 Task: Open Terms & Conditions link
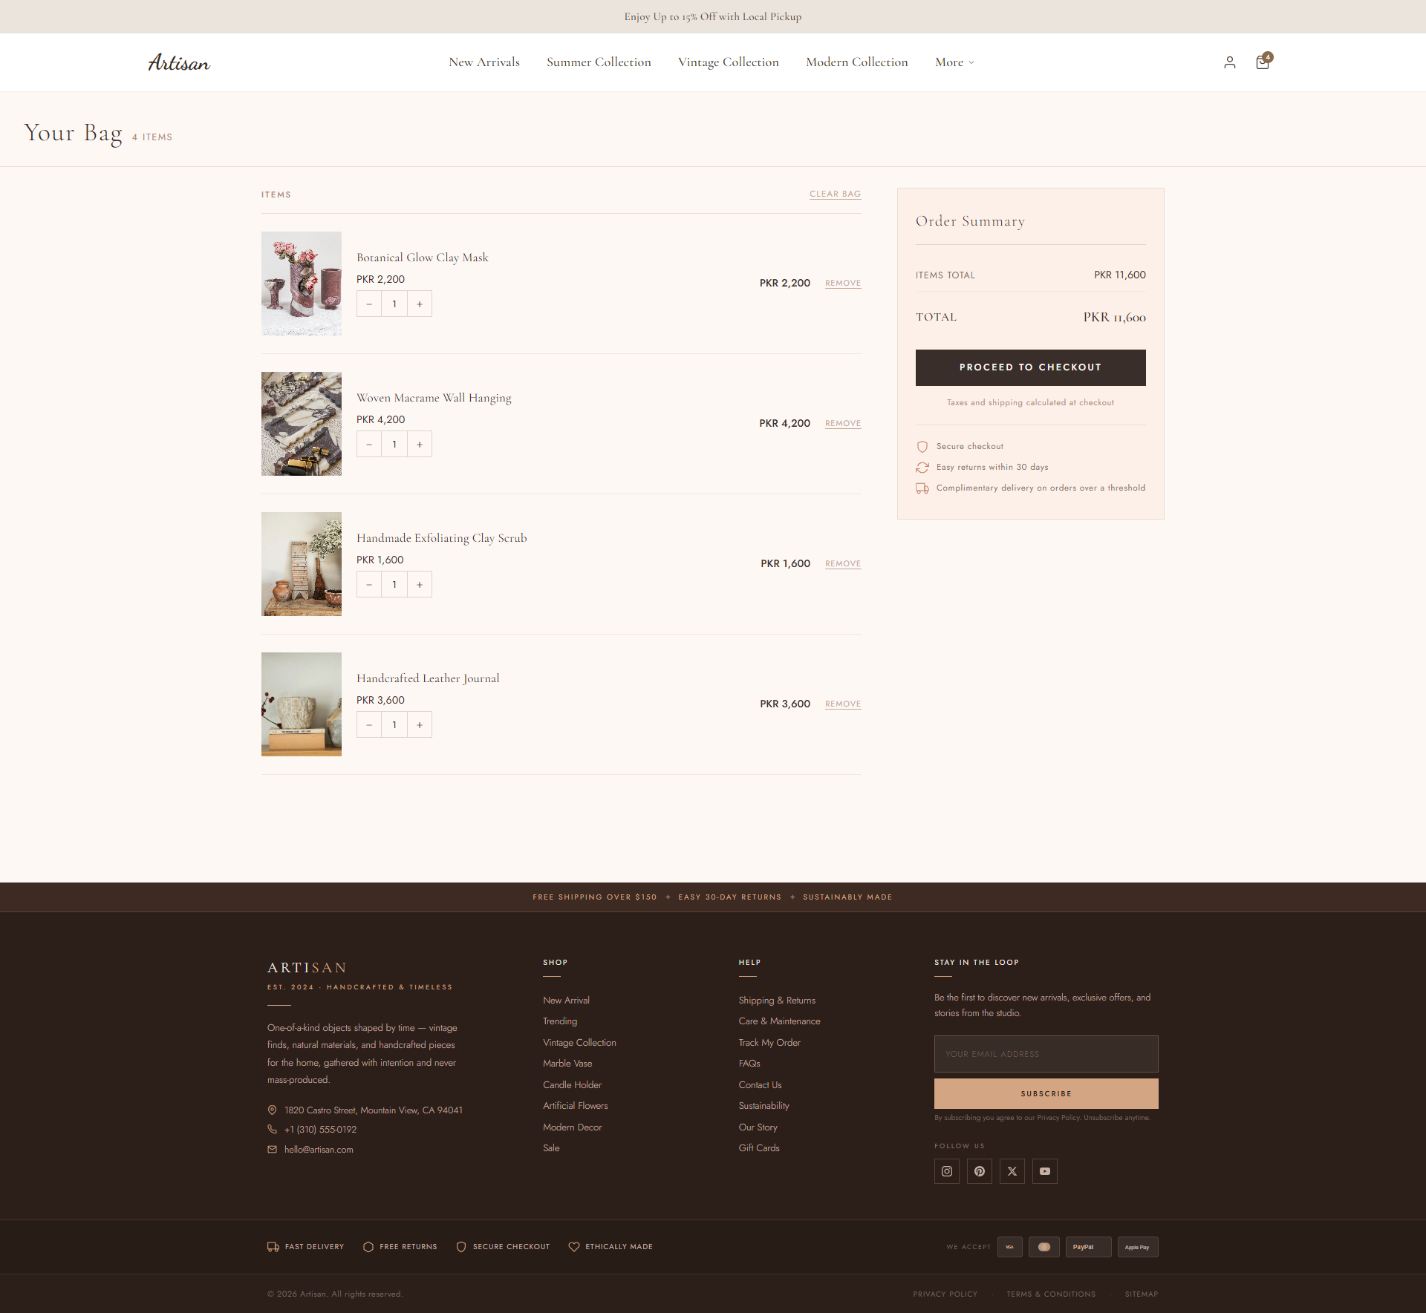coord(1051,1294)
